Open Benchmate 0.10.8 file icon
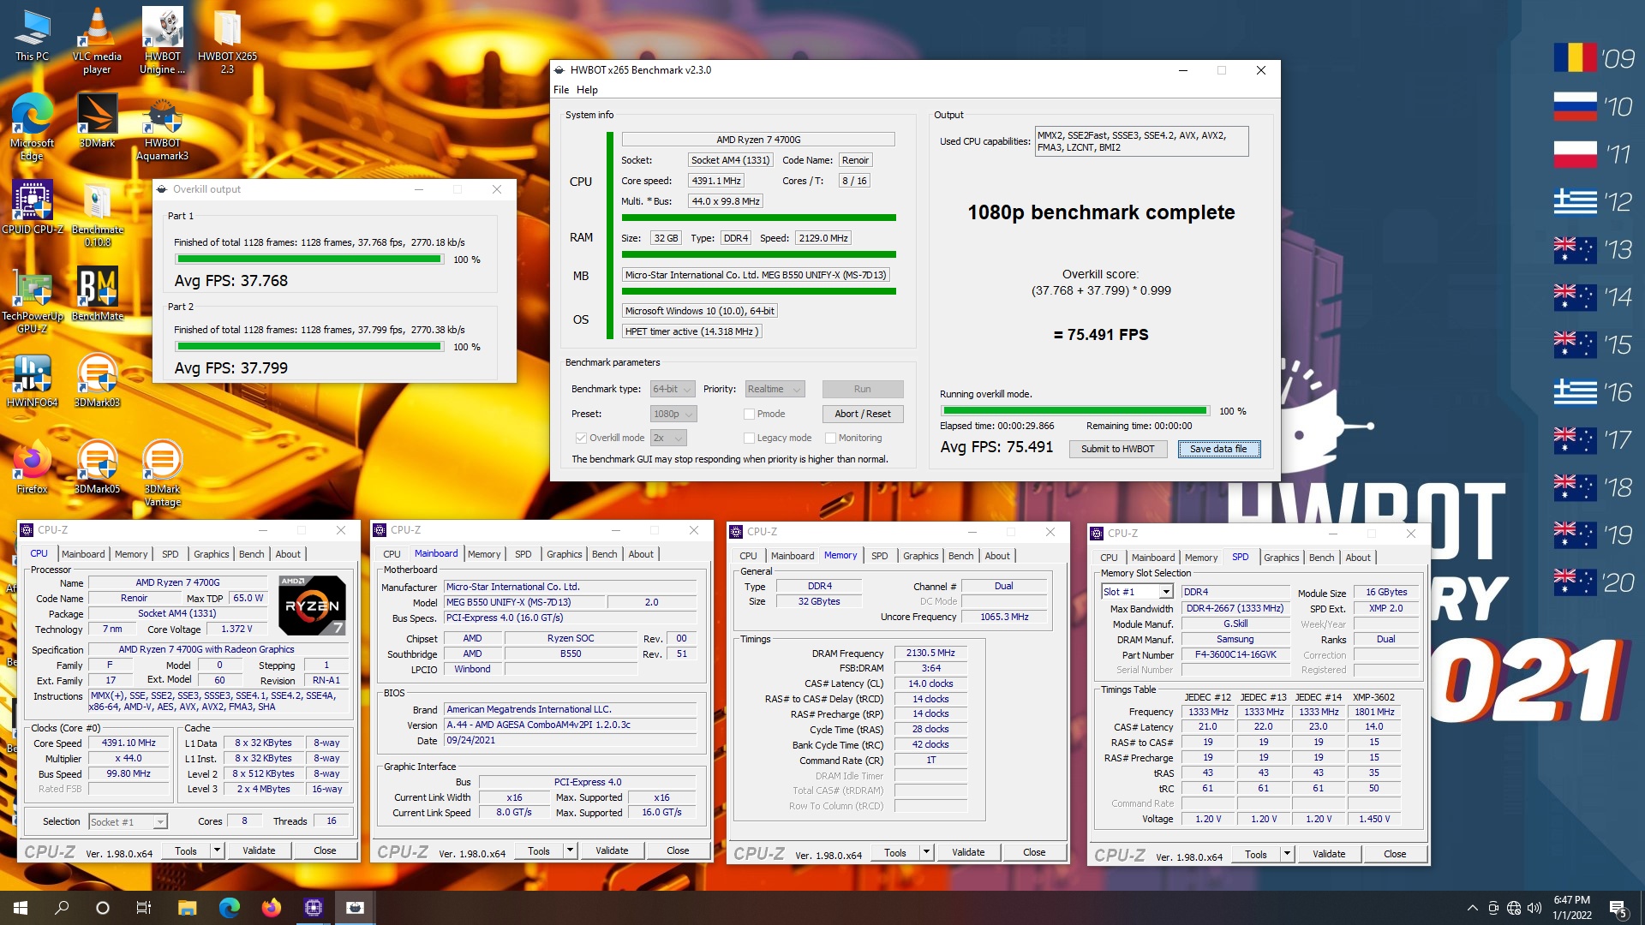 (97, 214)
